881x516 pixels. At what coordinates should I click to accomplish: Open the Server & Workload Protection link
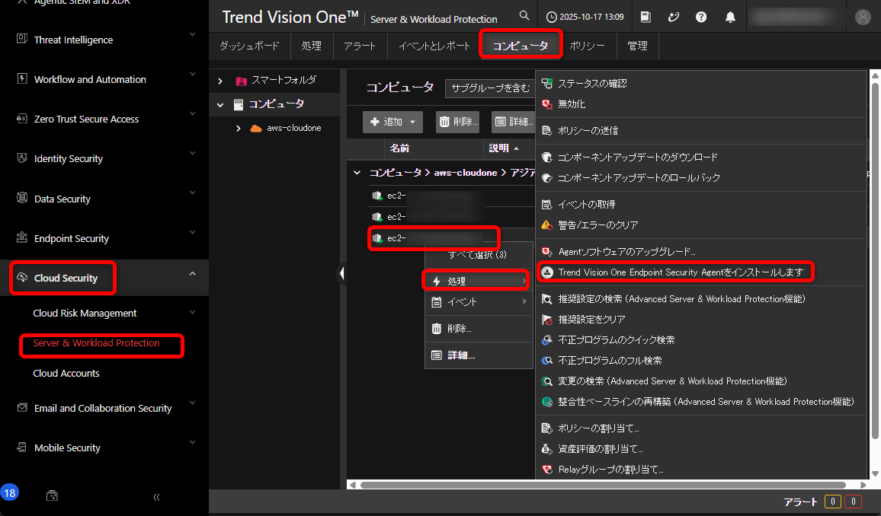click(x=96, y=342)
